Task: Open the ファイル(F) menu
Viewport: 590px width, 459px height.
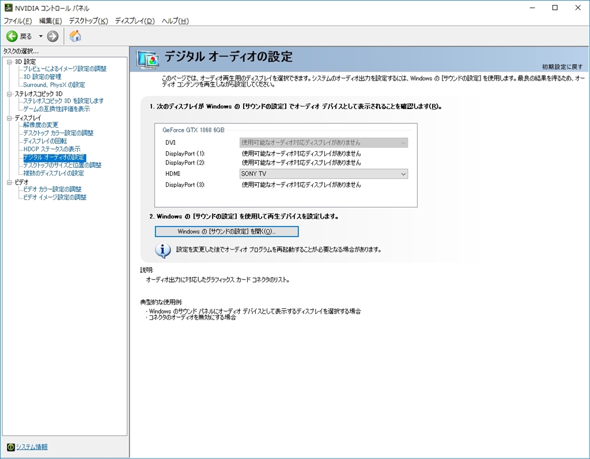Action: point(18,21)
